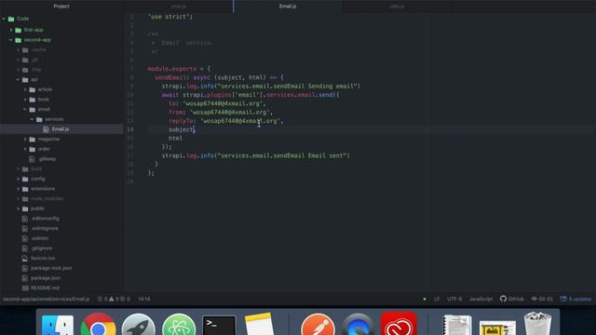Expand the first-app folder chevron
The width and height of the screenshot is (596, 335).
pyautogui.click(x=11, y=30)
